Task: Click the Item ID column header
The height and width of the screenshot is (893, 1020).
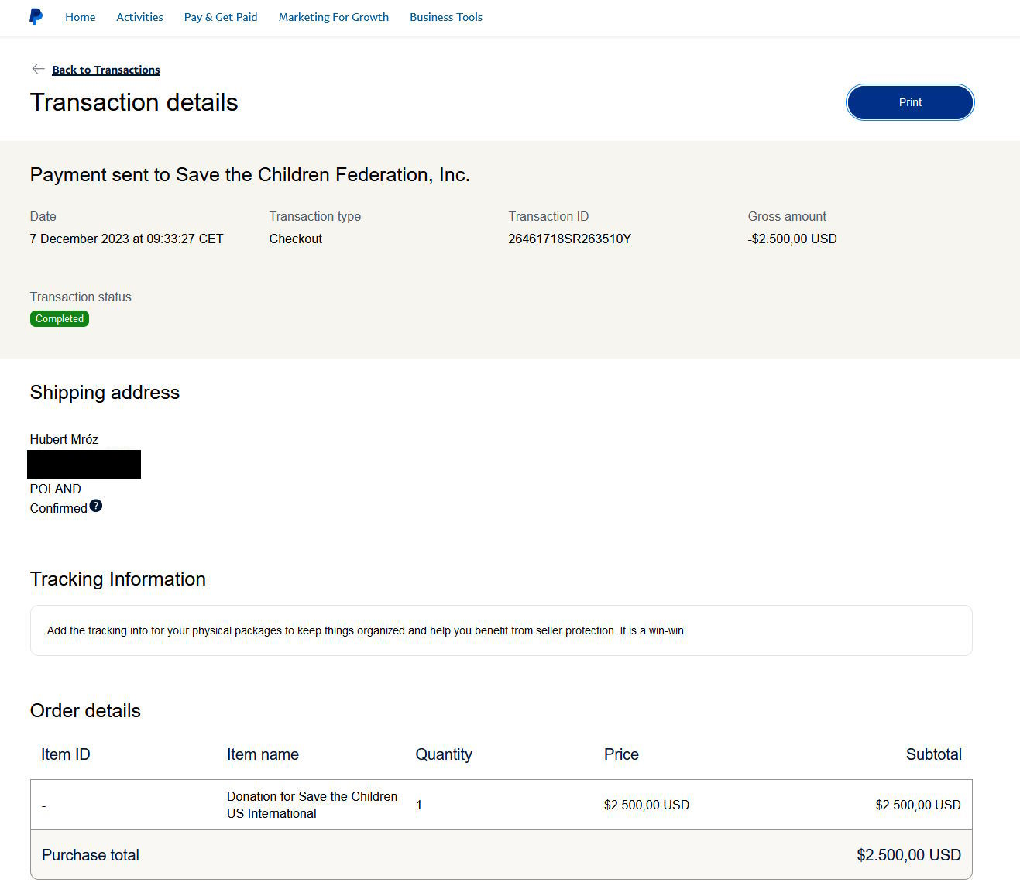Action: [66, 754]
